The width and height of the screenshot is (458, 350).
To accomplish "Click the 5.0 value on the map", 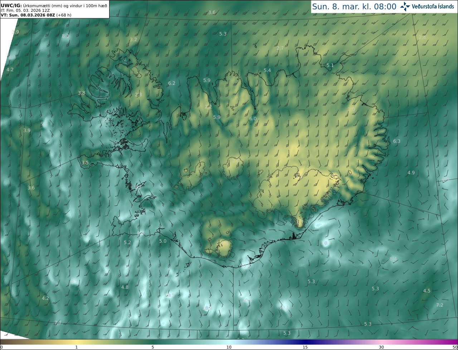I will [163, 241].
